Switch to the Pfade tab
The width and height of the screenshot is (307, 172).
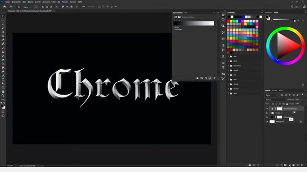[x=281, y=91]
